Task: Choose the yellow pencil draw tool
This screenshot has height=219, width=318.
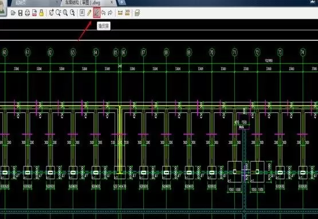Action: pos(89,13)
